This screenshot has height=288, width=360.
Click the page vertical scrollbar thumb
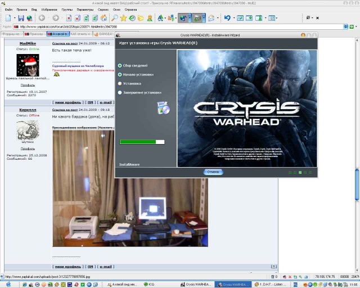click(x=357, y=185)
